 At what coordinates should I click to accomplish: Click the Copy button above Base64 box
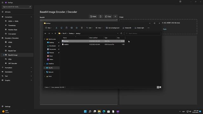tap(108, 16)
